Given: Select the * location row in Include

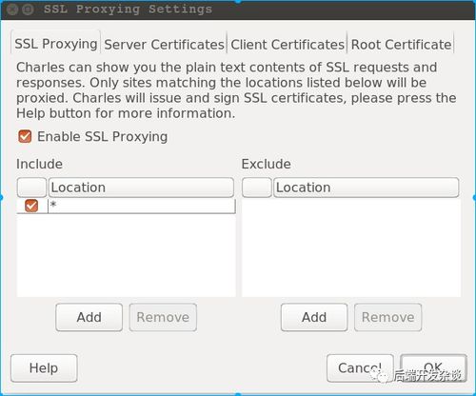Looking at the screenshot, I should tap(126, 206).
